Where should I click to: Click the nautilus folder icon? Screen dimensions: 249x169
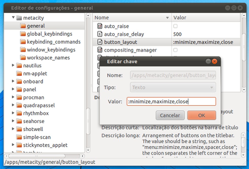click(19, 65)
